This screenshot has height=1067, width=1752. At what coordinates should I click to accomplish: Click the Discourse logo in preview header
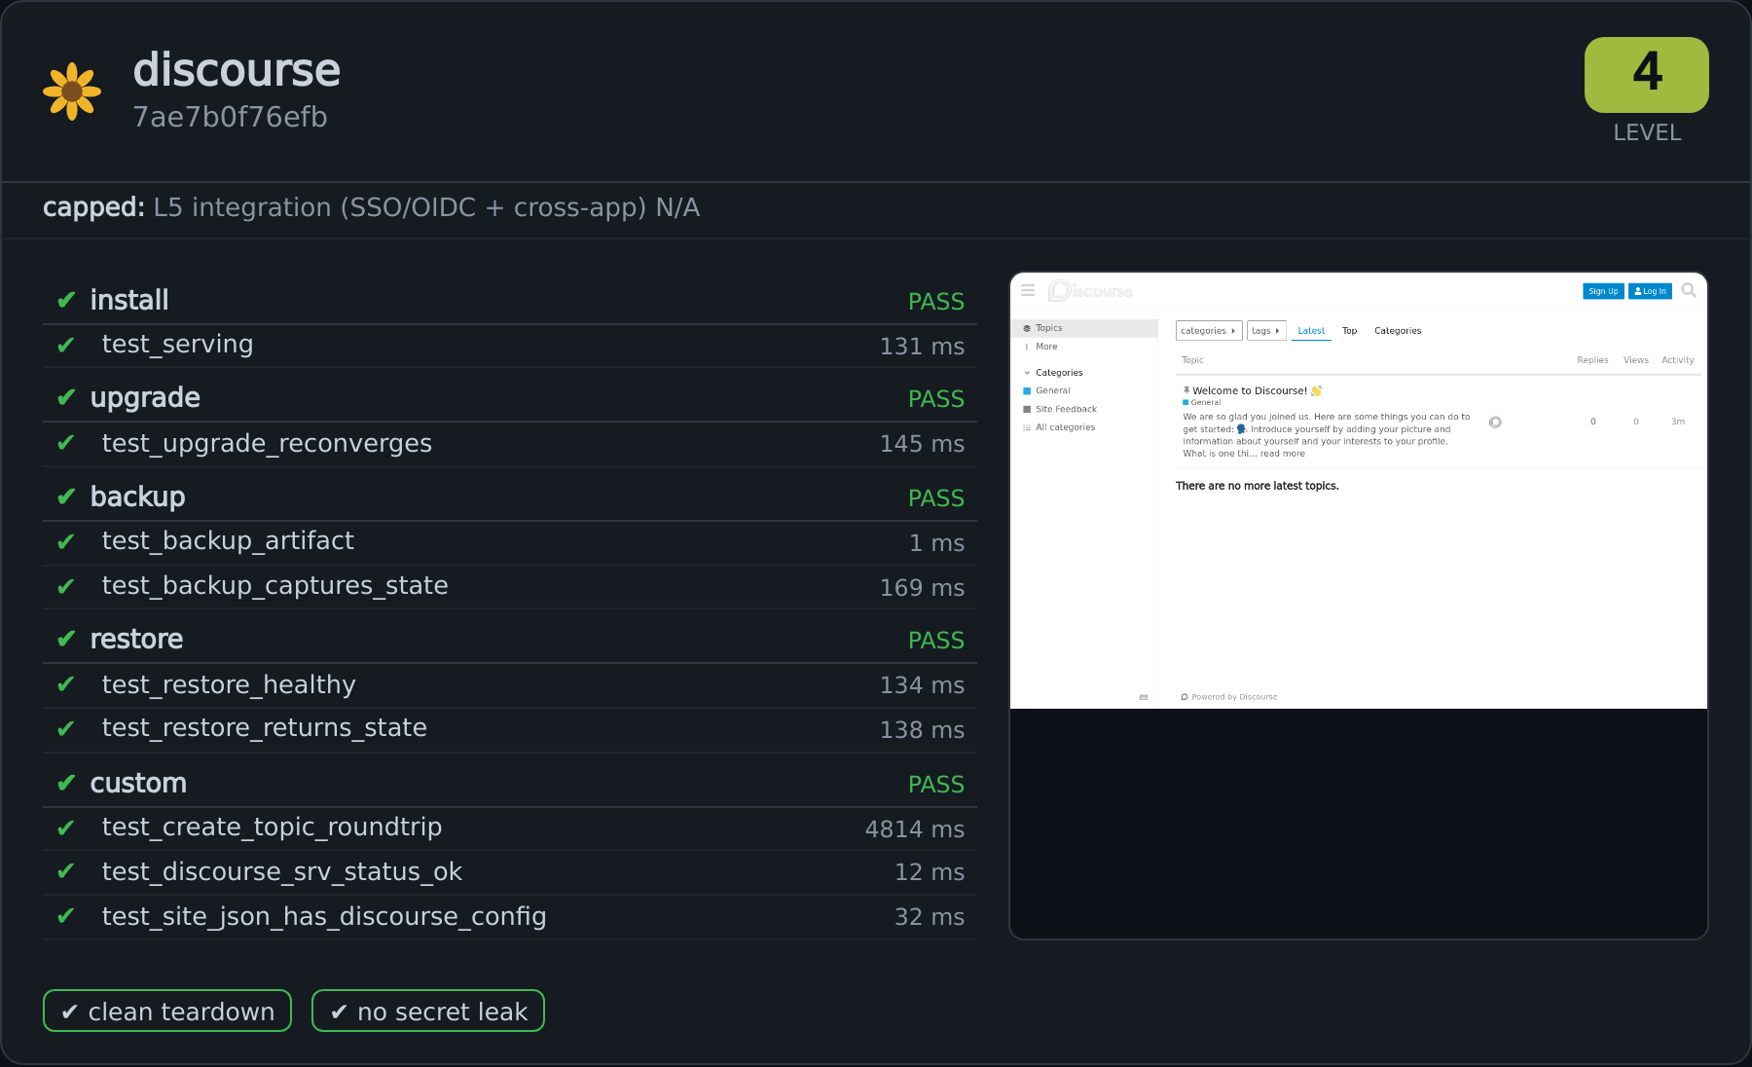click(x=1090, y=290)
